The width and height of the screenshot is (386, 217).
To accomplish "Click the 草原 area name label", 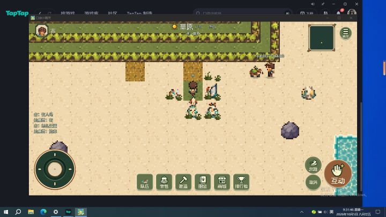I will [187, 27].
